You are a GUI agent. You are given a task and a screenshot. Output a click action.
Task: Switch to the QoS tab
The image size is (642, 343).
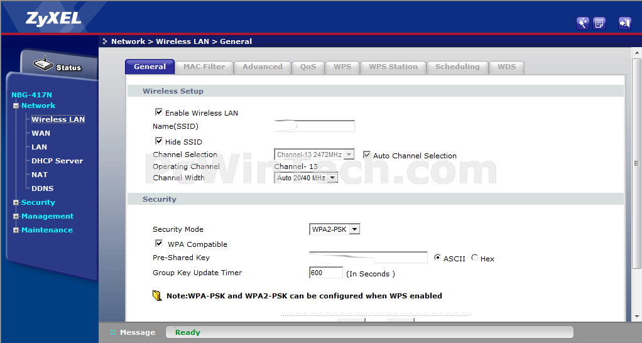(x=308, y=67)
